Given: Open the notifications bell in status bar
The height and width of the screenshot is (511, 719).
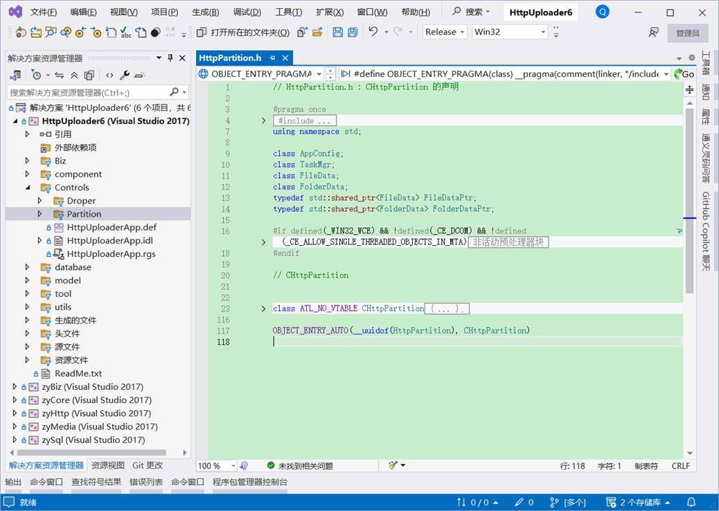Looking at the screenshot, I should (x=691, y=502).
